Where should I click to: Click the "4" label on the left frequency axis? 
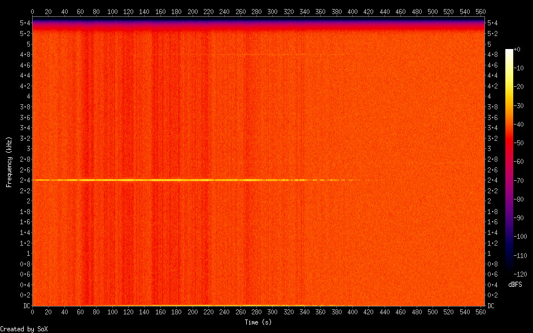coord(27,96)
